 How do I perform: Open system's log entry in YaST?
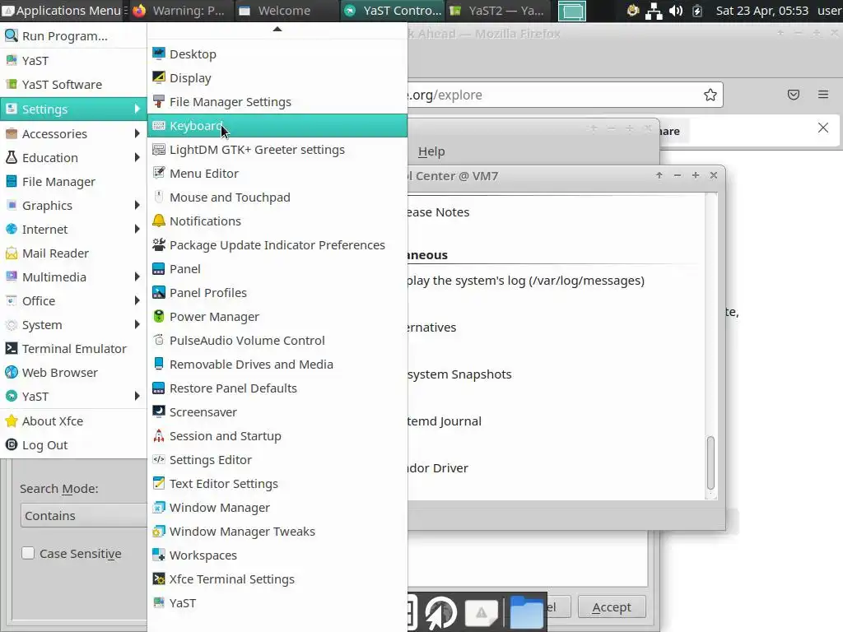point(526,281)
